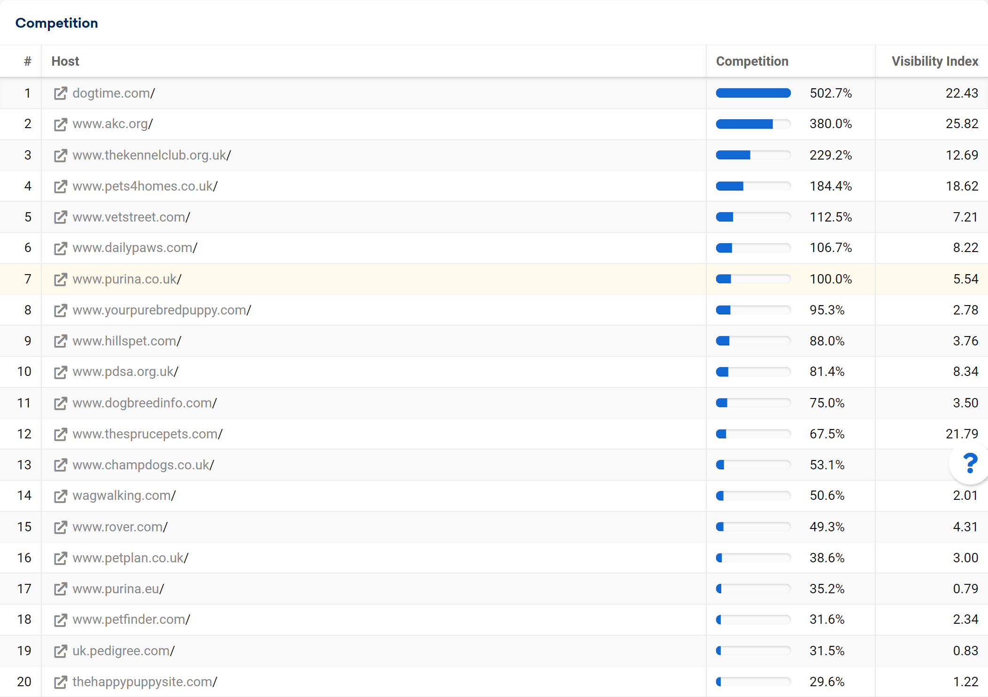Open external link icon for www.hillspet.com
The width and height of the screenshot is (988, 697).
[61, 341]
